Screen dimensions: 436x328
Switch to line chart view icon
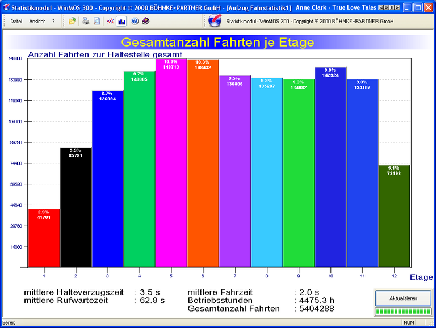pyautogui.click(x=110, y=21)
